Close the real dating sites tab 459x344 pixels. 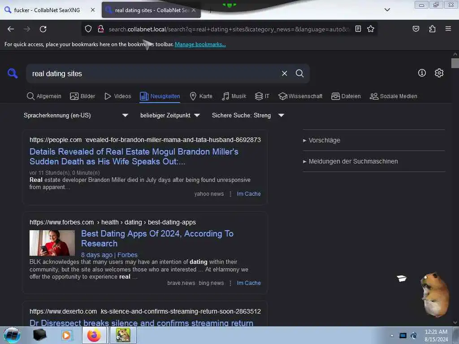click(194, 10)
